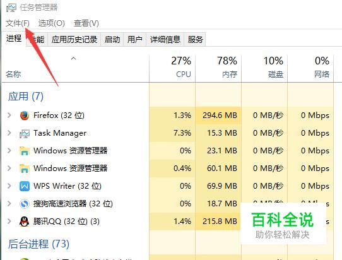This screenshot has width=342, height=260.
Task: Click 搜狗高速浏览器 memory value 18.7 MB
Action: (x=222, y=203)
